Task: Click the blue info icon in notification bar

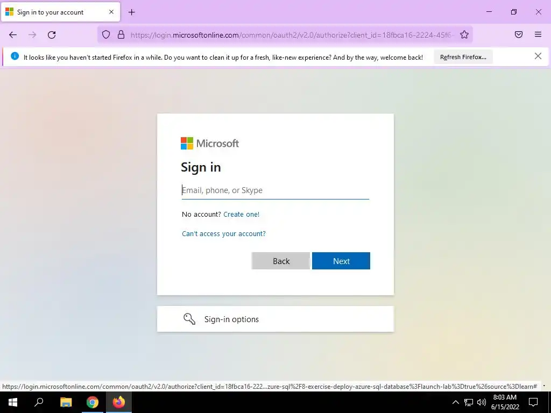Action: click(x=15, y=56)
